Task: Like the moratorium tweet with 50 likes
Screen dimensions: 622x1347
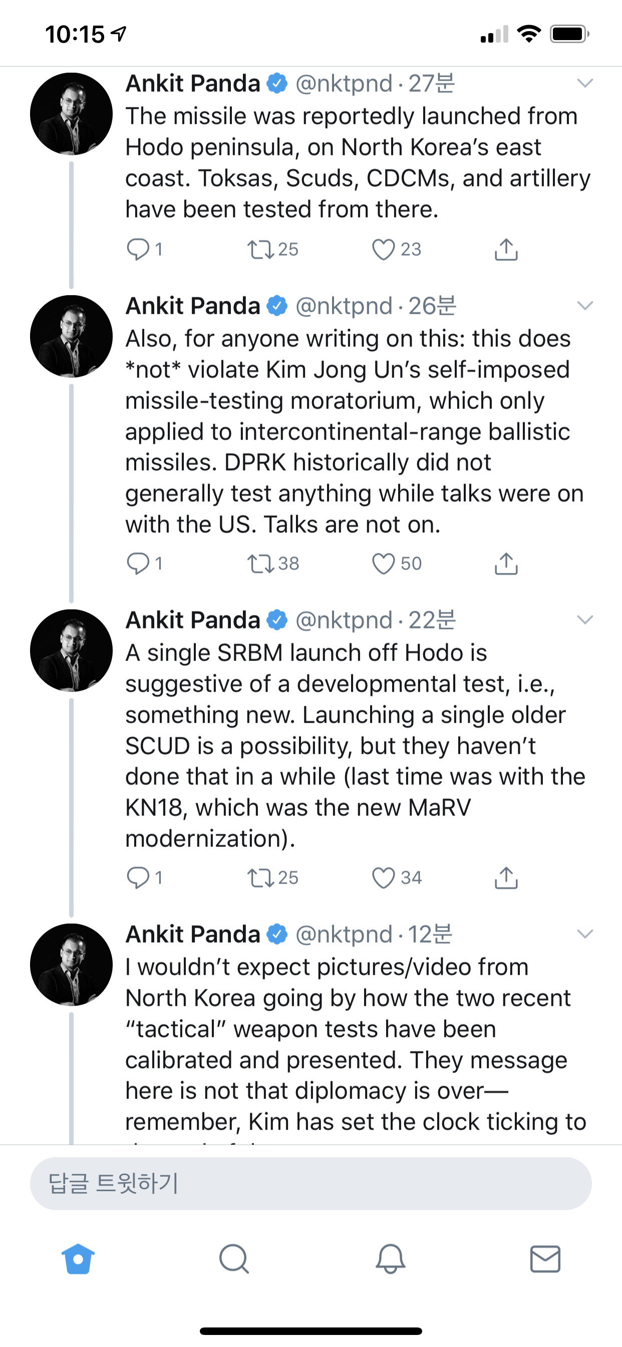Action: tap(383, 564)
